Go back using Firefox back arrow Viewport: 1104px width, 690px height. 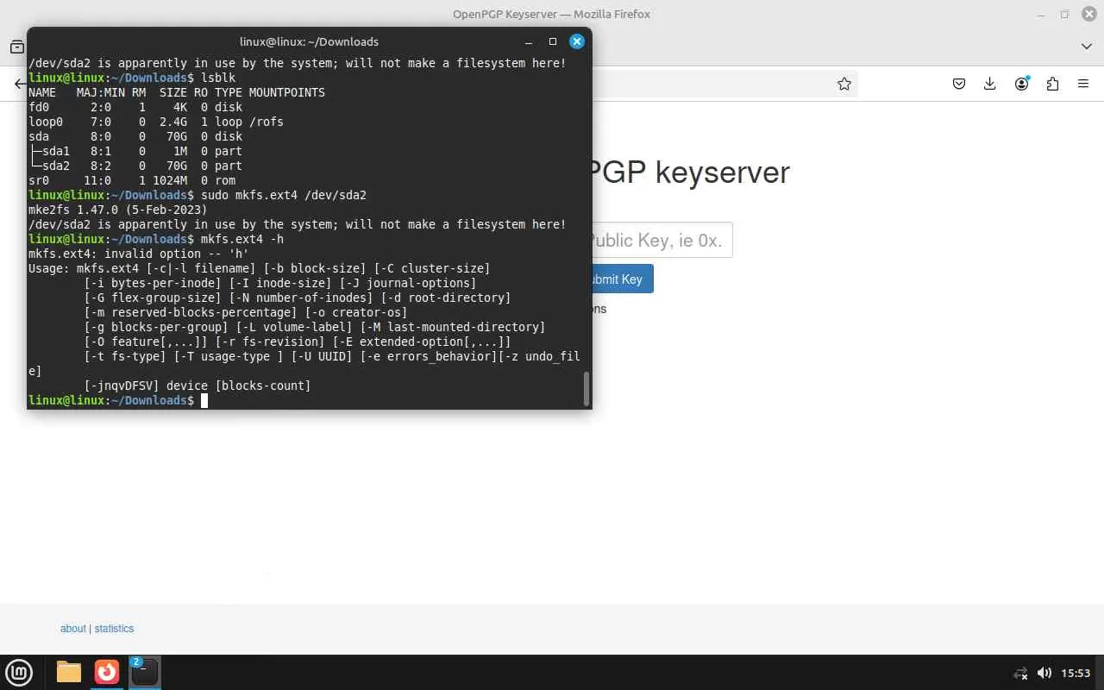[x=20, y=84]
